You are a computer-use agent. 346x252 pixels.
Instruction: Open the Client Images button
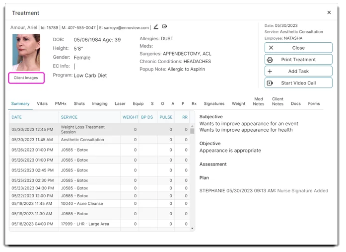coord(26,78)
